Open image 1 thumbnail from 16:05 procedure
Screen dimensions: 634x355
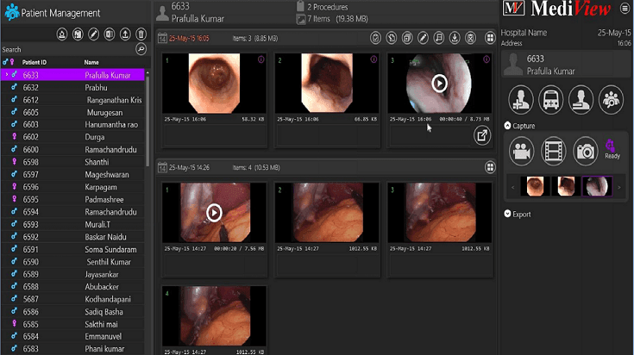pos(214,84)
